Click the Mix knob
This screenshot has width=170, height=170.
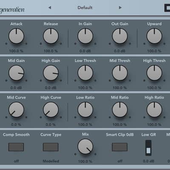(85, 147)
